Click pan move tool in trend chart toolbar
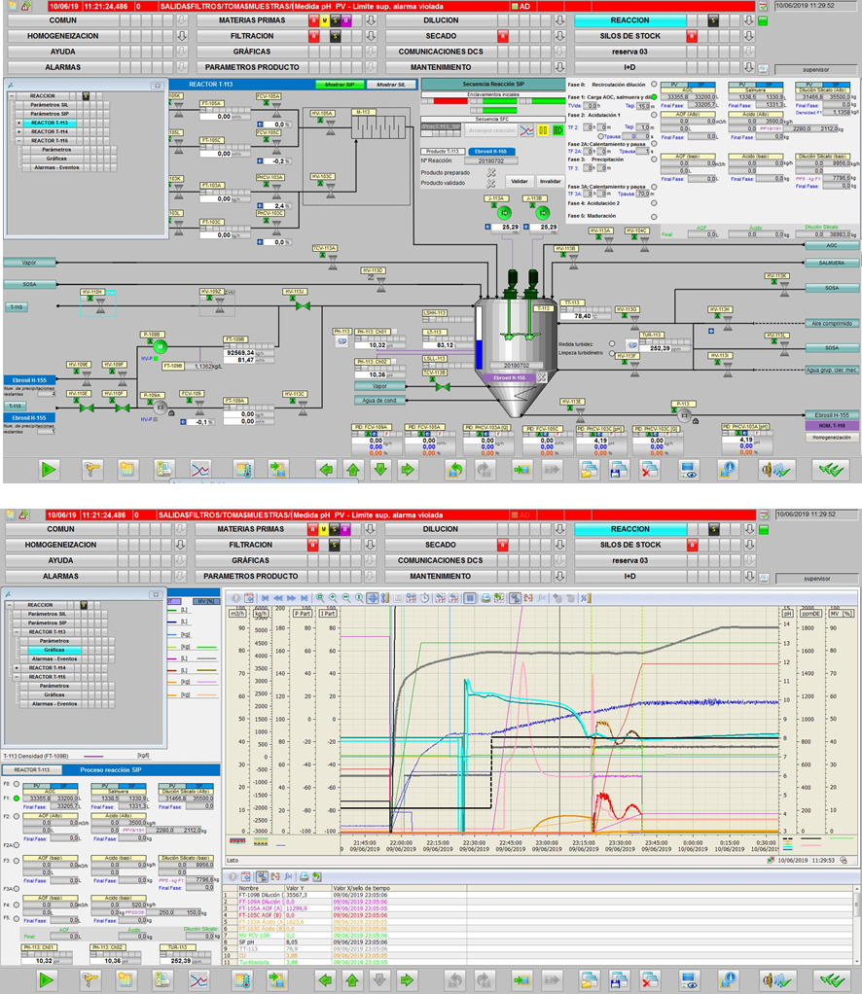 tap(373, 598)
